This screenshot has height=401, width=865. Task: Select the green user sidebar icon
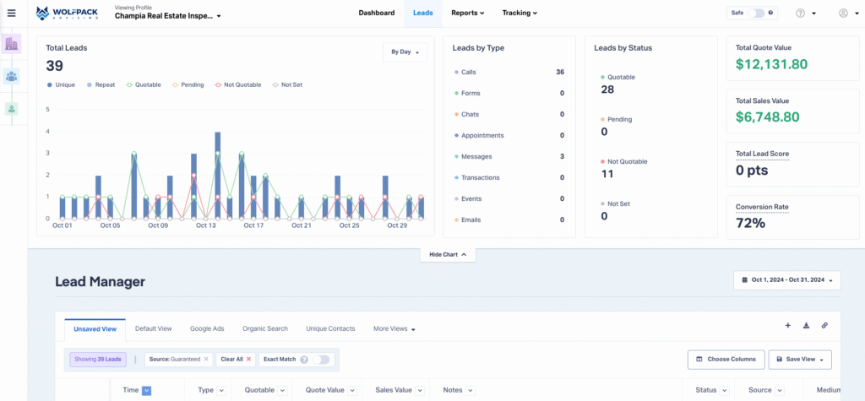(x=12, y=108)
